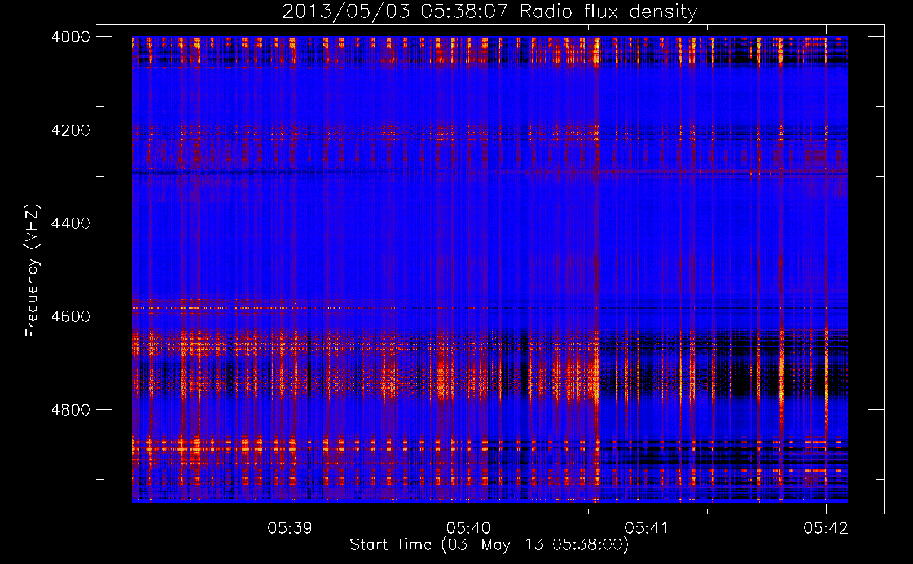Click the 4600 frequency axis label
The height and width of the screenshot is (564, 913).
(71, 316)
